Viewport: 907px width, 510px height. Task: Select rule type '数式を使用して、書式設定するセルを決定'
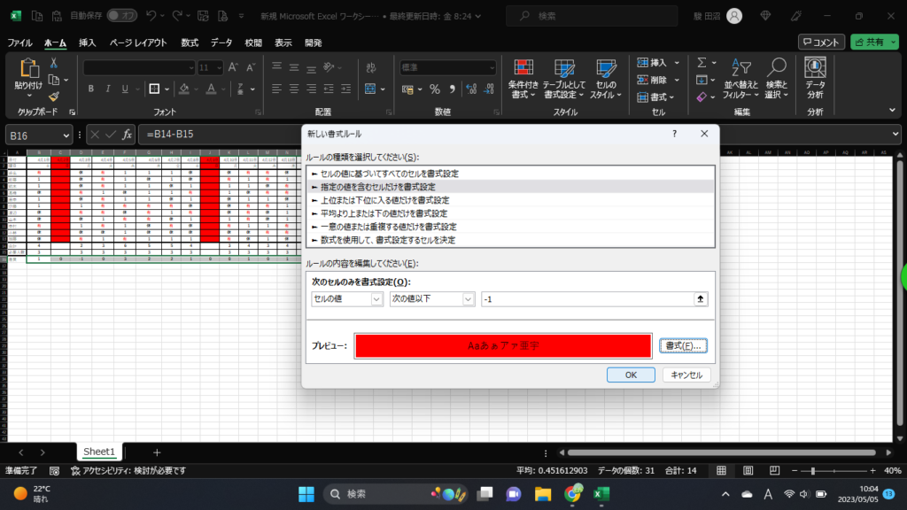(510, 240)
